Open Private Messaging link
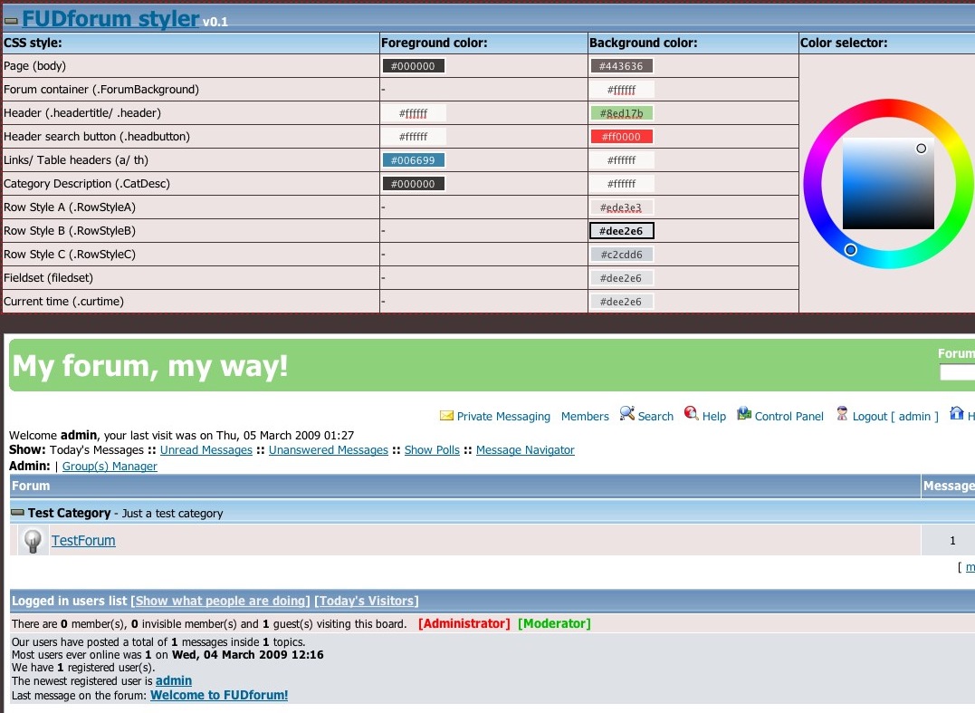The height and width of the screenshot is (713, 975). click(503, 416)
